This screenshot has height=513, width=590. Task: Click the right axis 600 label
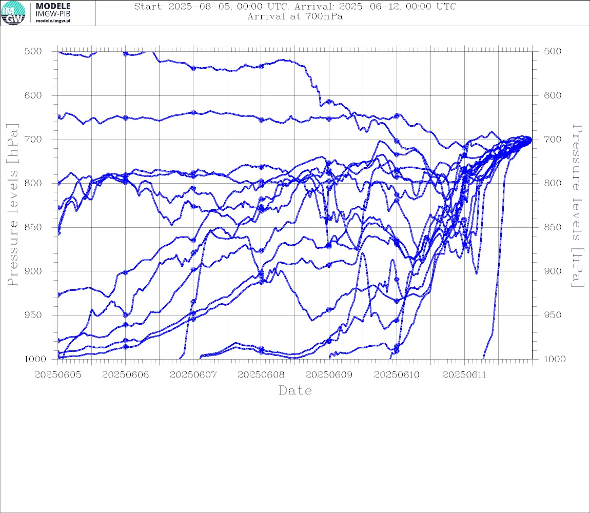[x=553, y=95]
